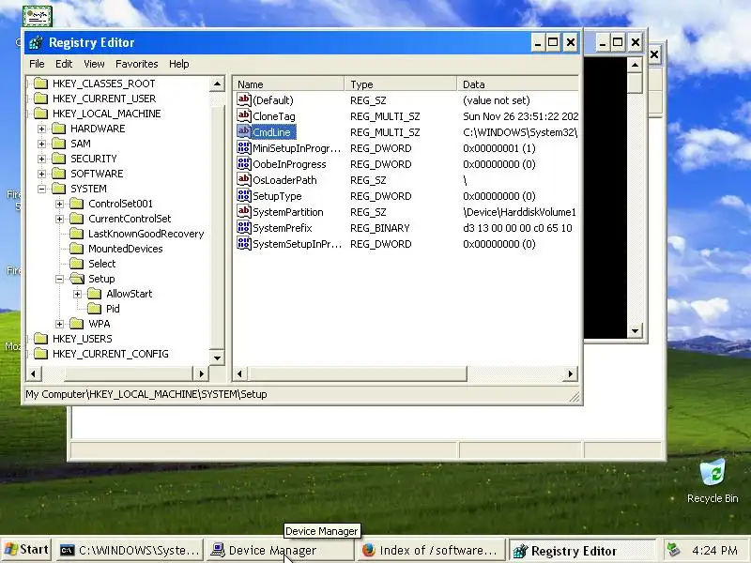
Task: Sort values by the Type column header
Action: pyautogui.click(x=401, y=84)
